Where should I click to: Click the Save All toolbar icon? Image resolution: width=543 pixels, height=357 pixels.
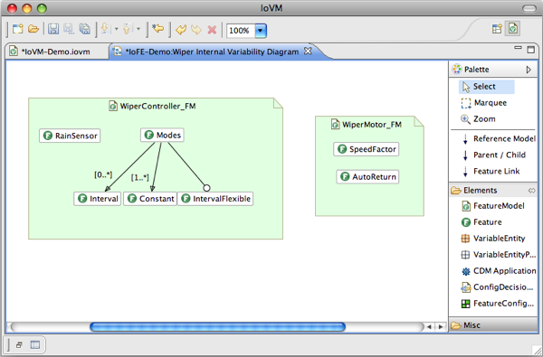(84, 30)
